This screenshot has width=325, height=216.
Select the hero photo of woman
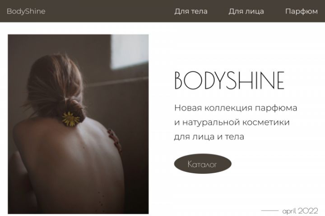78,124
